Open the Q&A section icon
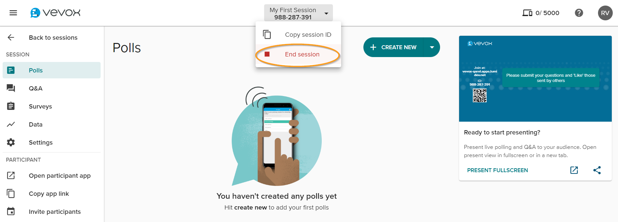This screenshot has width=618, height=222. click(x=11, y=88)
